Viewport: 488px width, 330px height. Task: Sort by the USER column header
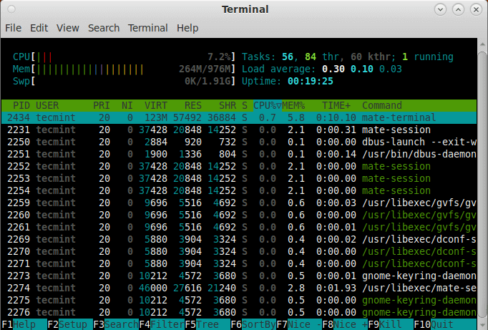pyautogui.click(x=47, y=105)
